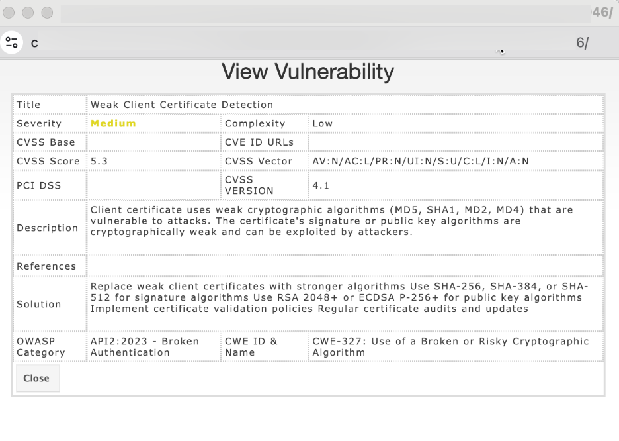This screenshot has height=441, width=619.
Task: Click the CVE ID URLs label
Action: (259, 142)
